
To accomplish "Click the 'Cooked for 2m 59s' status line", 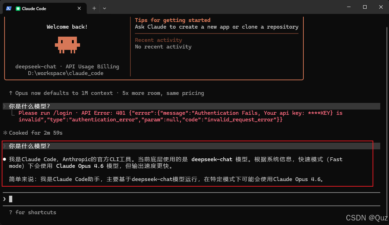I will pyautogui.click(x=33, y=133).
